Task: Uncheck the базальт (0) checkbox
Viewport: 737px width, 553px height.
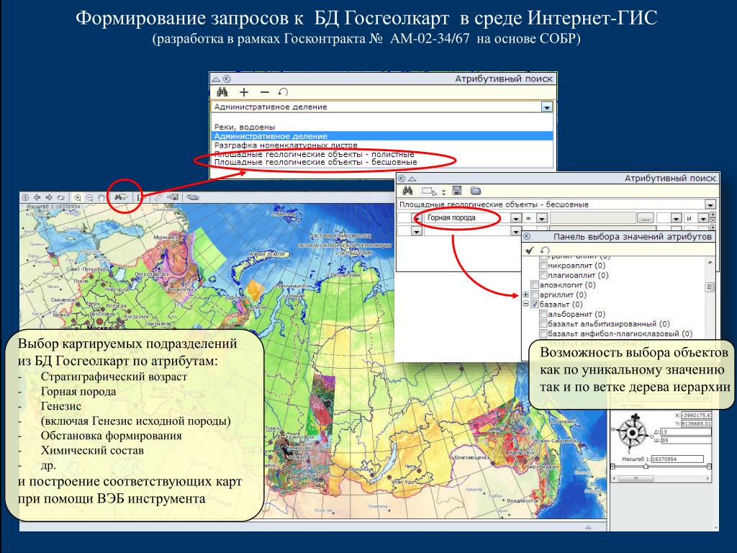Action: tap(535, 305)
